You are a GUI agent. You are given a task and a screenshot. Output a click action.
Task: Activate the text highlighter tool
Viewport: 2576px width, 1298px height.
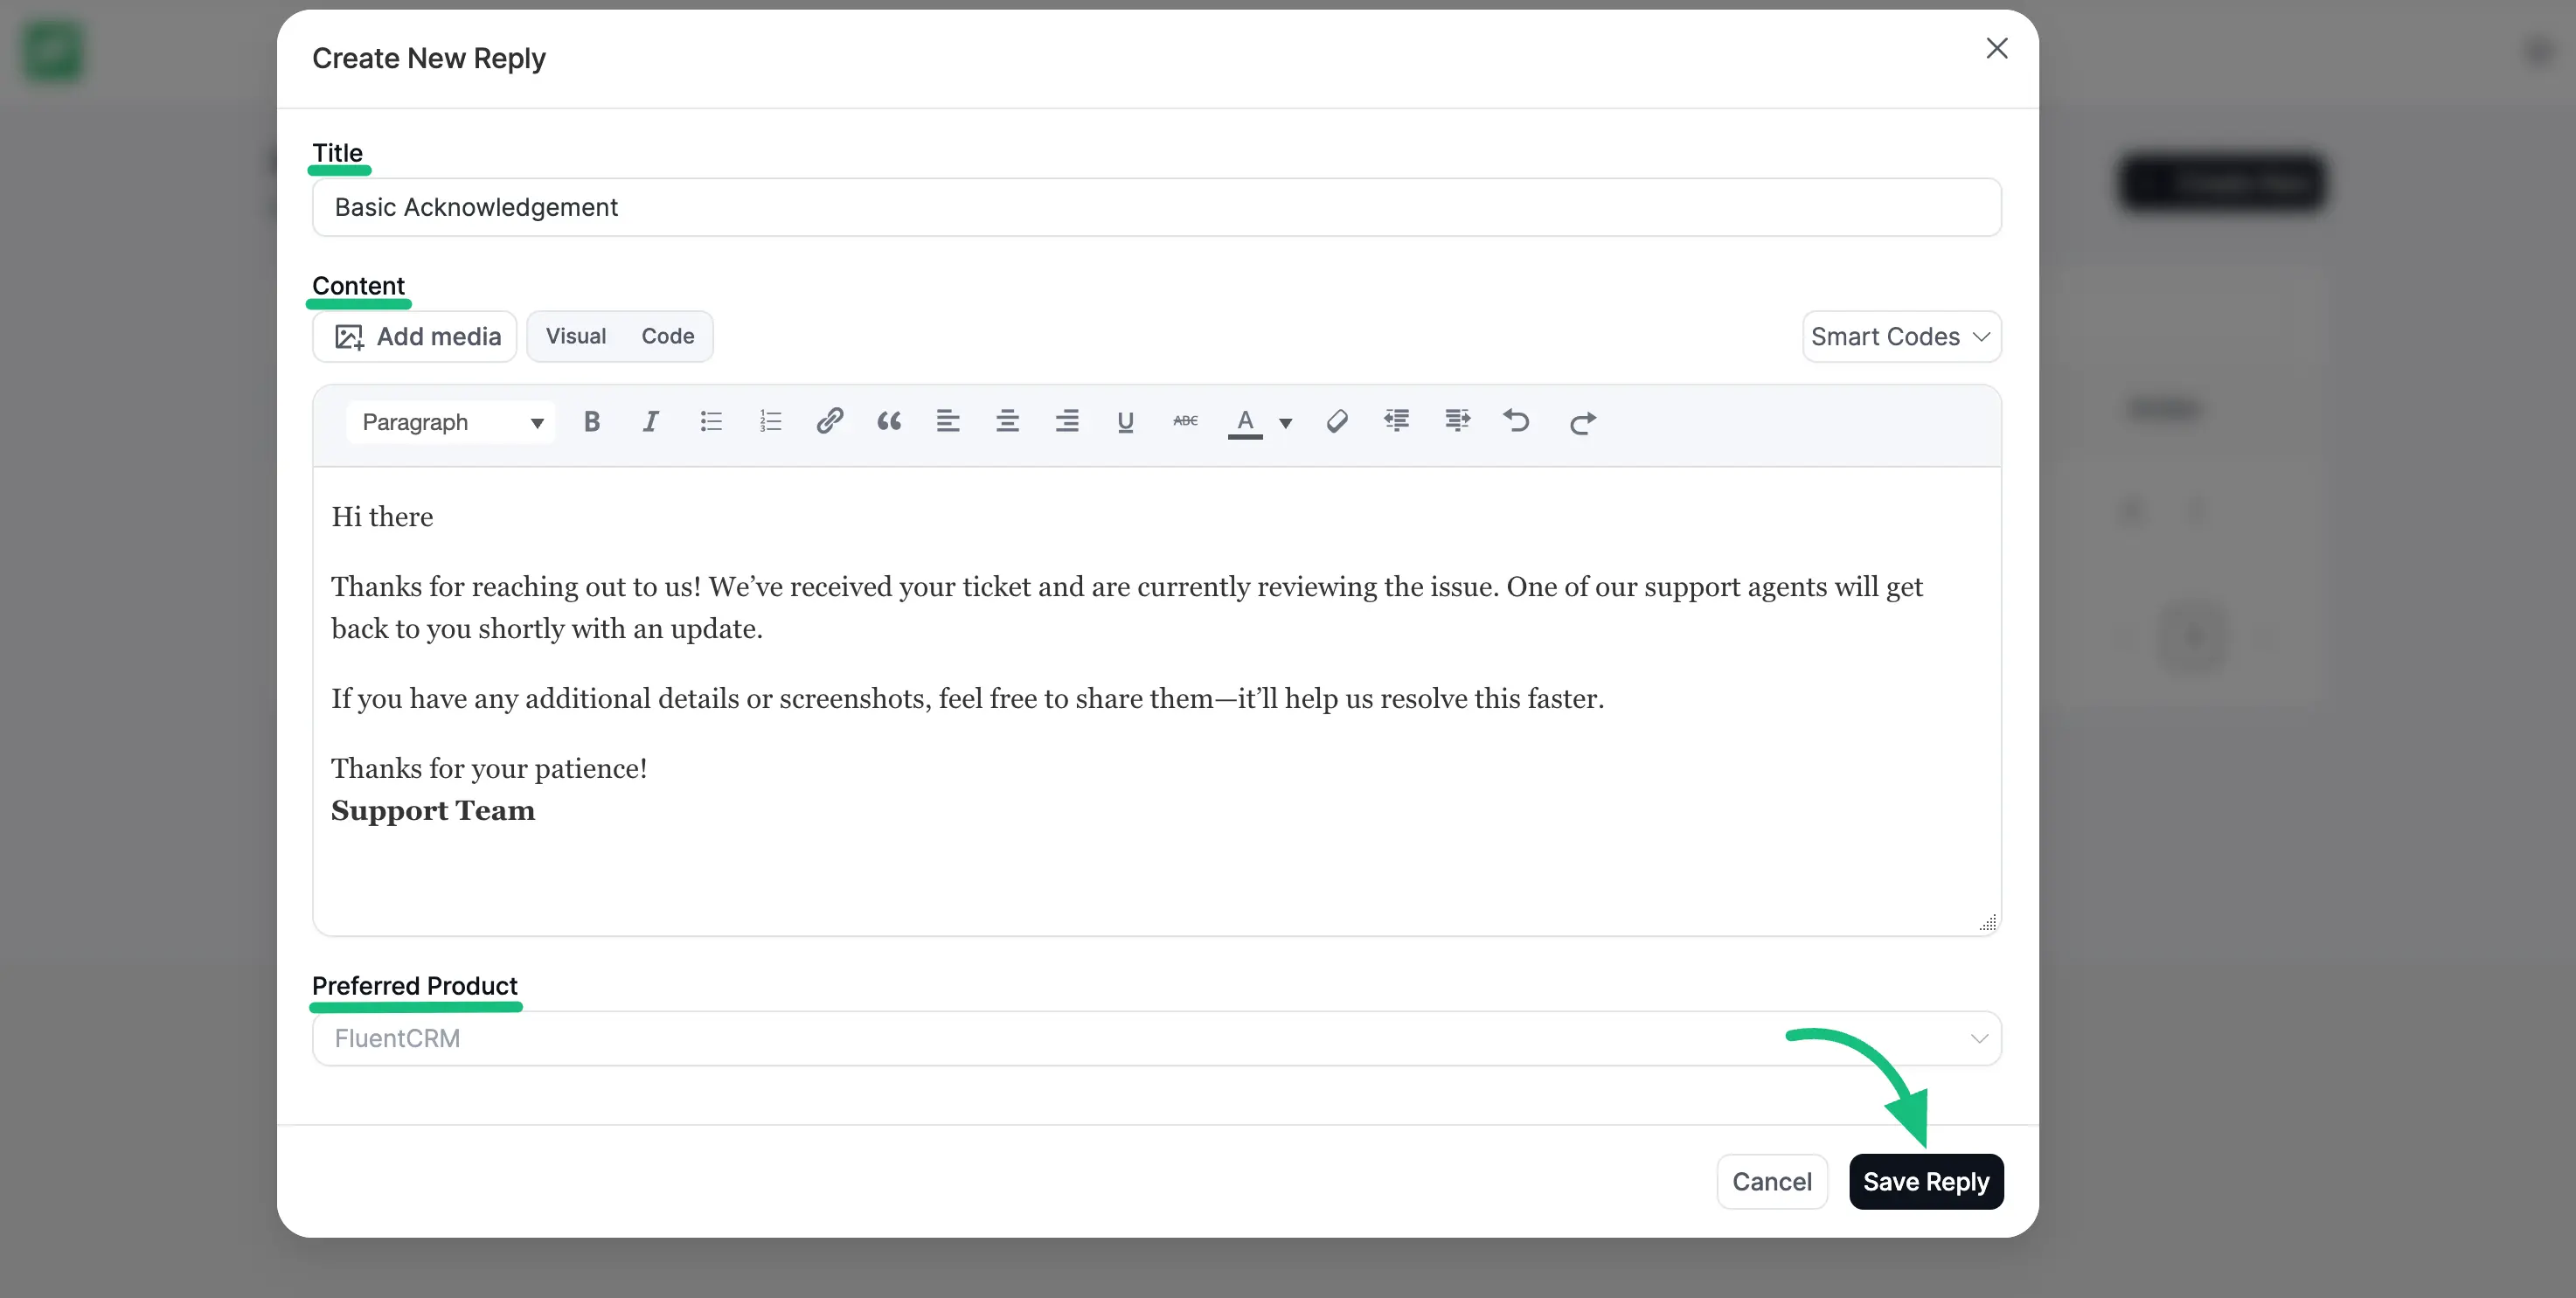click(1337, 421)
